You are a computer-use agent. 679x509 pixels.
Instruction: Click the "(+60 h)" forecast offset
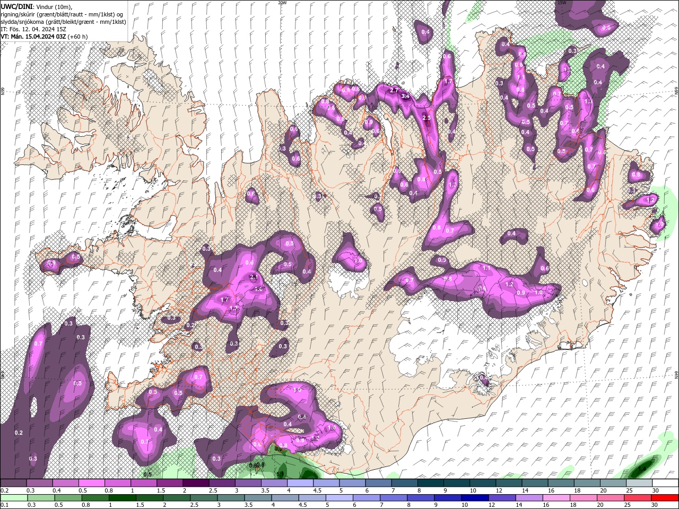coord(77,36)
